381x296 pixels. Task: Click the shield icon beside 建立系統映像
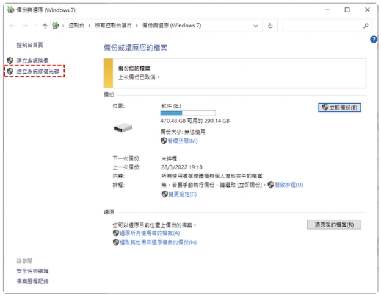10,61
